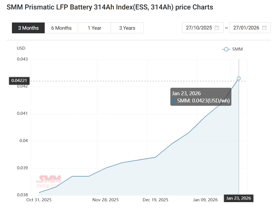Image resolution: width=273 pixels, height=211 pixels.
Task: Click the highlighted data point circle on the chart line
Action: 239,78
